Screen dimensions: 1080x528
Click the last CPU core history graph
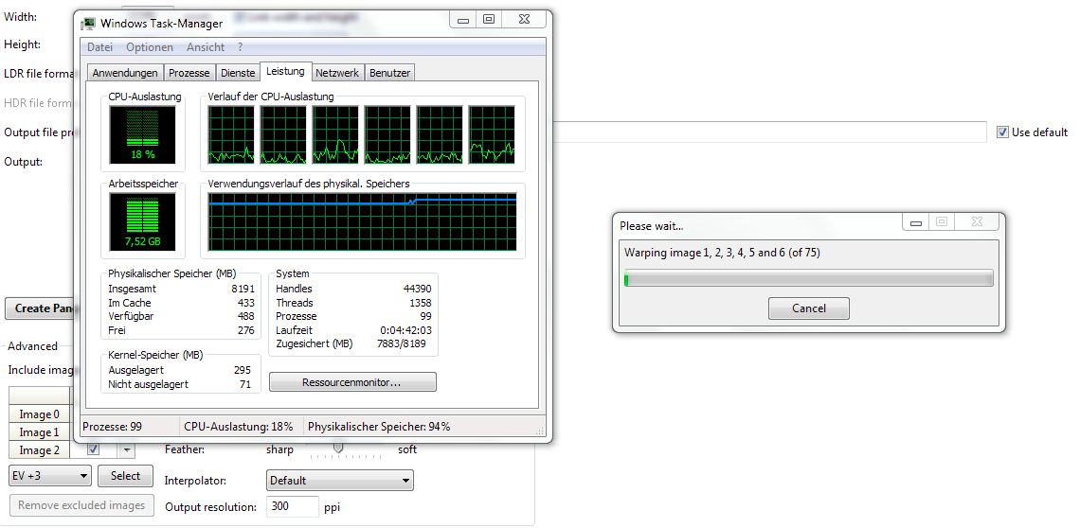point(492,133)
